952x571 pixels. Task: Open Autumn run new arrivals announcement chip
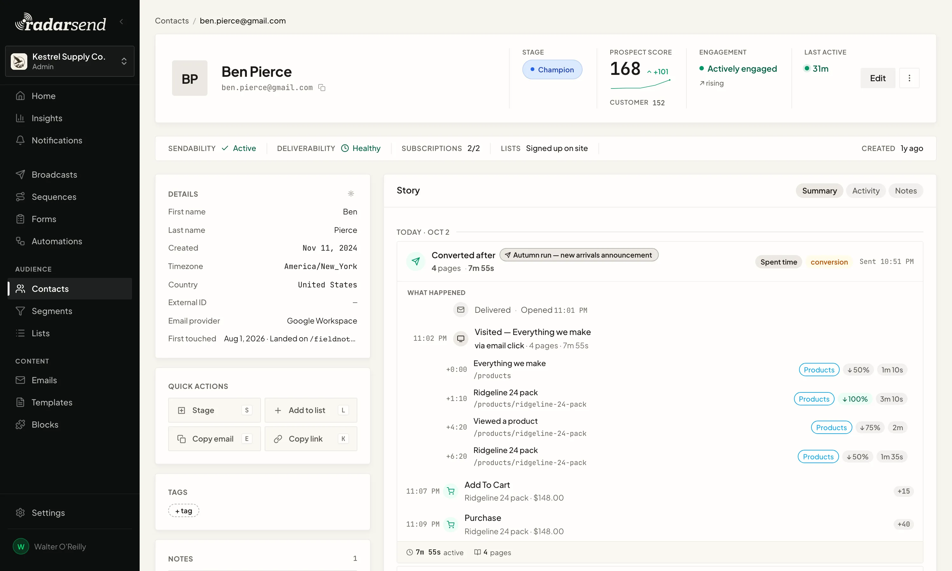point(579,255)
